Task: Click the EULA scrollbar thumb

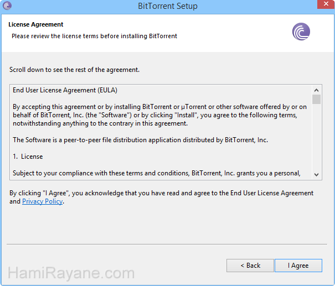Action: pyautogui.click(x=316, y=100)
